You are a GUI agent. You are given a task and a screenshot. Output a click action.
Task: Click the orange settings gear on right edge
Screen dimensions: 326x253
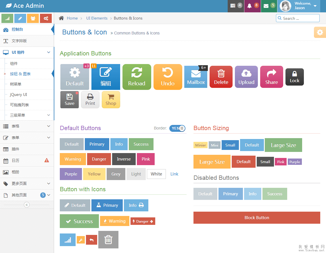pos(320,32)
